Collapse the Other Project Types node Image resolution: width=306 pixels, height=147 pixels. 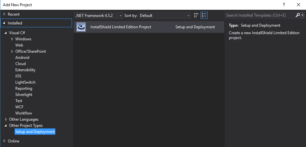pos(6,126)
